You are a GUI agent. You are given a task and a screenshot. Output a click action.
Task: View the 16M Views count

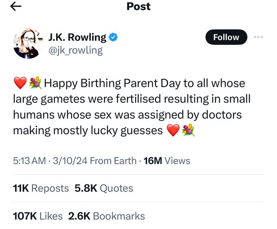click(x=166, y=161)
